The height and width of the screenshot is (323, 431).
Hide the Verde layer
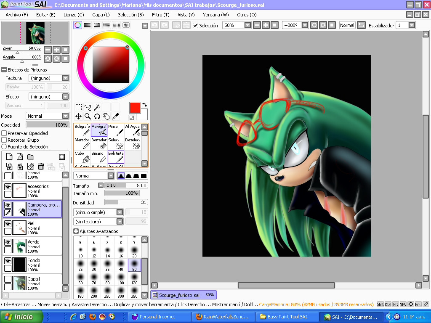pyautogui.click(x=8, y=242)
